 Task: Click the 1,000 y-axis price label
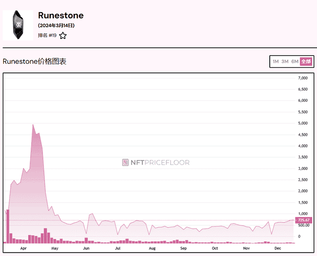tap(303, 214)
